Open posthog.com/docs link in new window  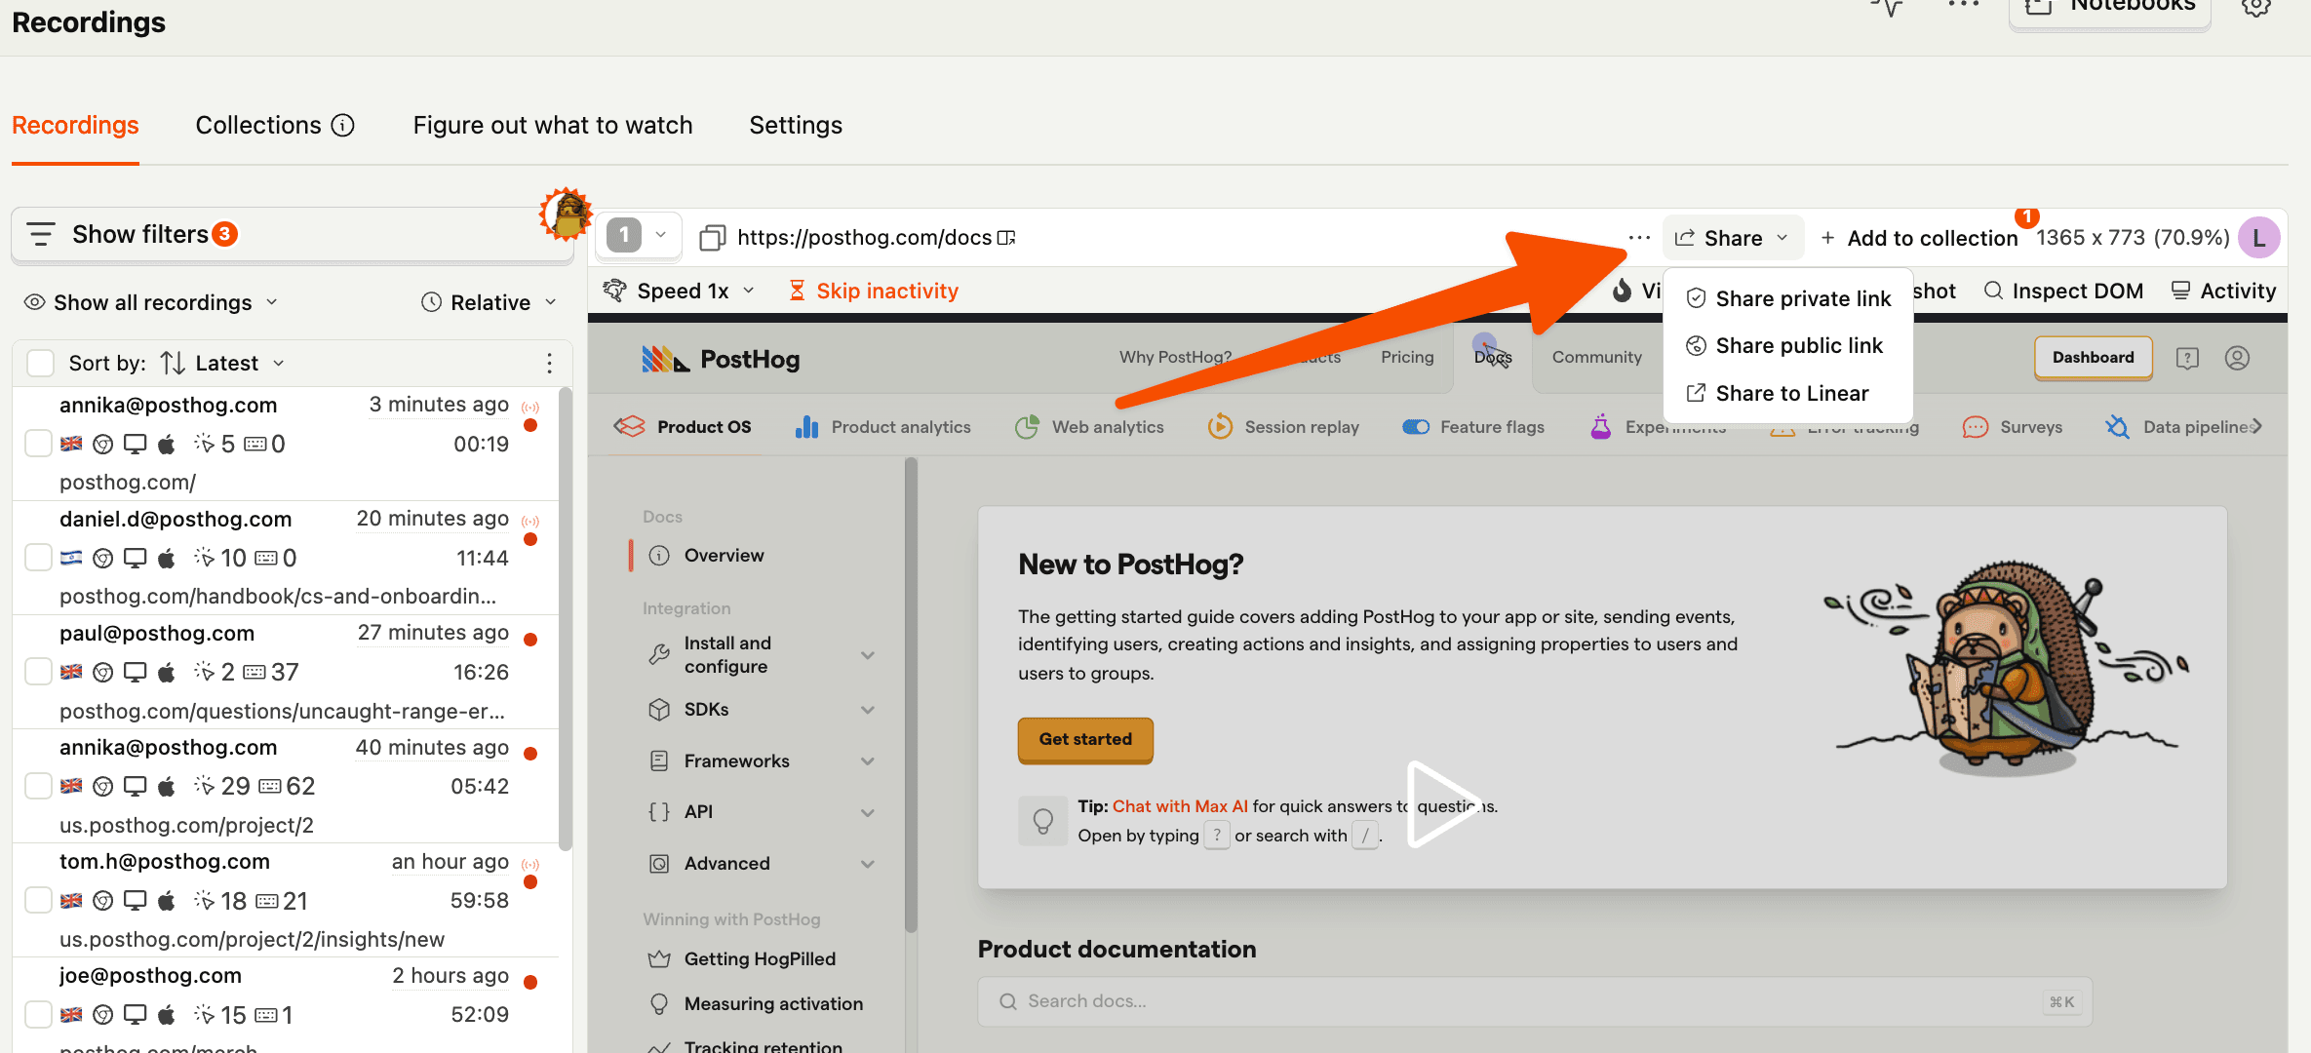click(1006, 237)
